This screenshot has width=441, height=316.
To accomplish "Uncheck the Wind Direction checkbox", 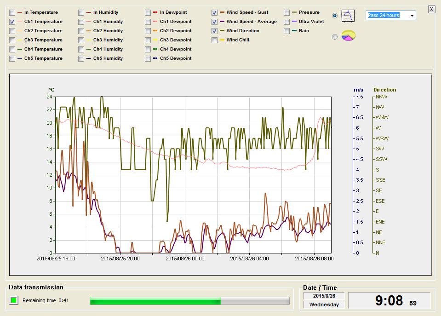I will [215, 31].
